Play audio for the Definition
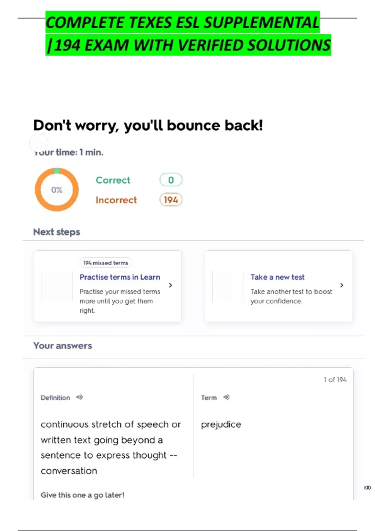 [x=80, y=397]
